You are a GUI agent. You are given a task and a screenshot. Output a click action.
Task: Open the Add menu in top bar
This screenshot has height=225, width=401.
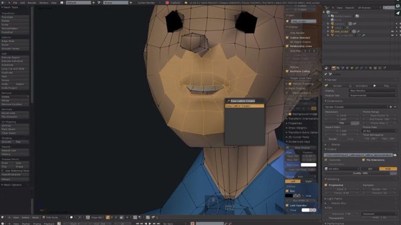click(x=22, y=2)
